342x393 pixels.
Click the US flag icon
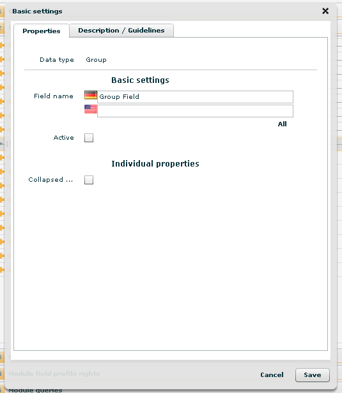[91, 109]
